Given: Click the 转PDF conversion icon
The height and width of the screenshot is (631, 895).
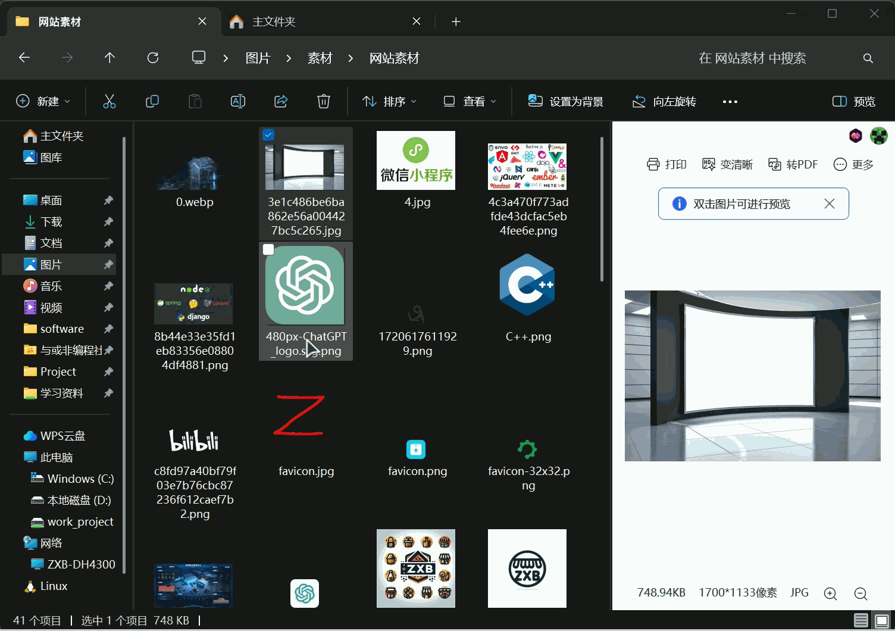Looking at the screenshot, I should (x=775, y=164).
